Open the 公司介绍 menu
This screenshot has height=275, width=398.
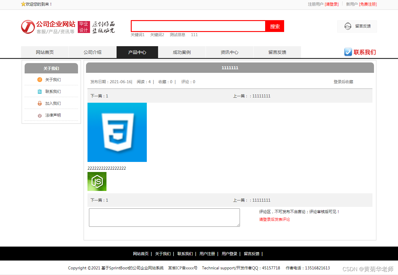(93, 52)
